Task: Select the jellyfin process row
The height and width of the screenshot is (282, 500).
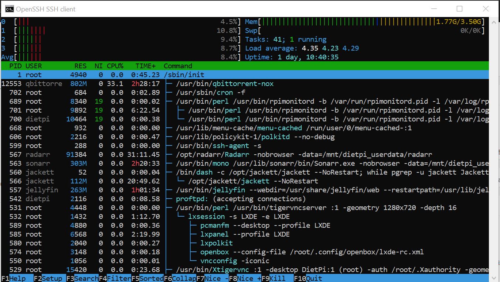Action: coord(245,190)
